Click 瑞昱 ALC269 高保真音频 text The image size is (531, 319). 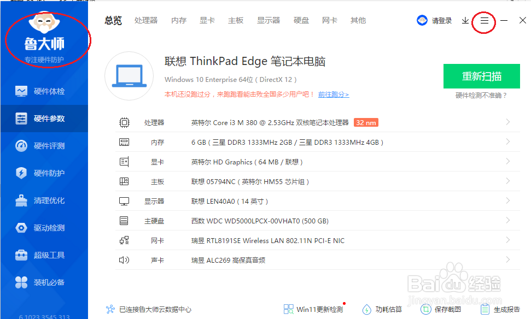point(228,260)
